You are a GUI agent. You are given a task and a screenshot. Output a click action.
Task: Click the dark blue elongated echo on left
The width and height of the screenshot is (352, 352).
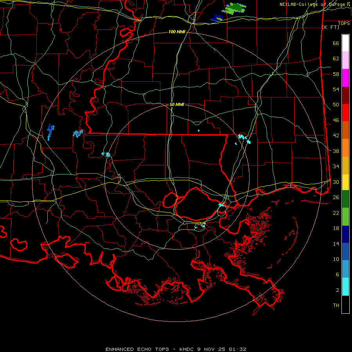pyautogui.click(x=50, y=132)
